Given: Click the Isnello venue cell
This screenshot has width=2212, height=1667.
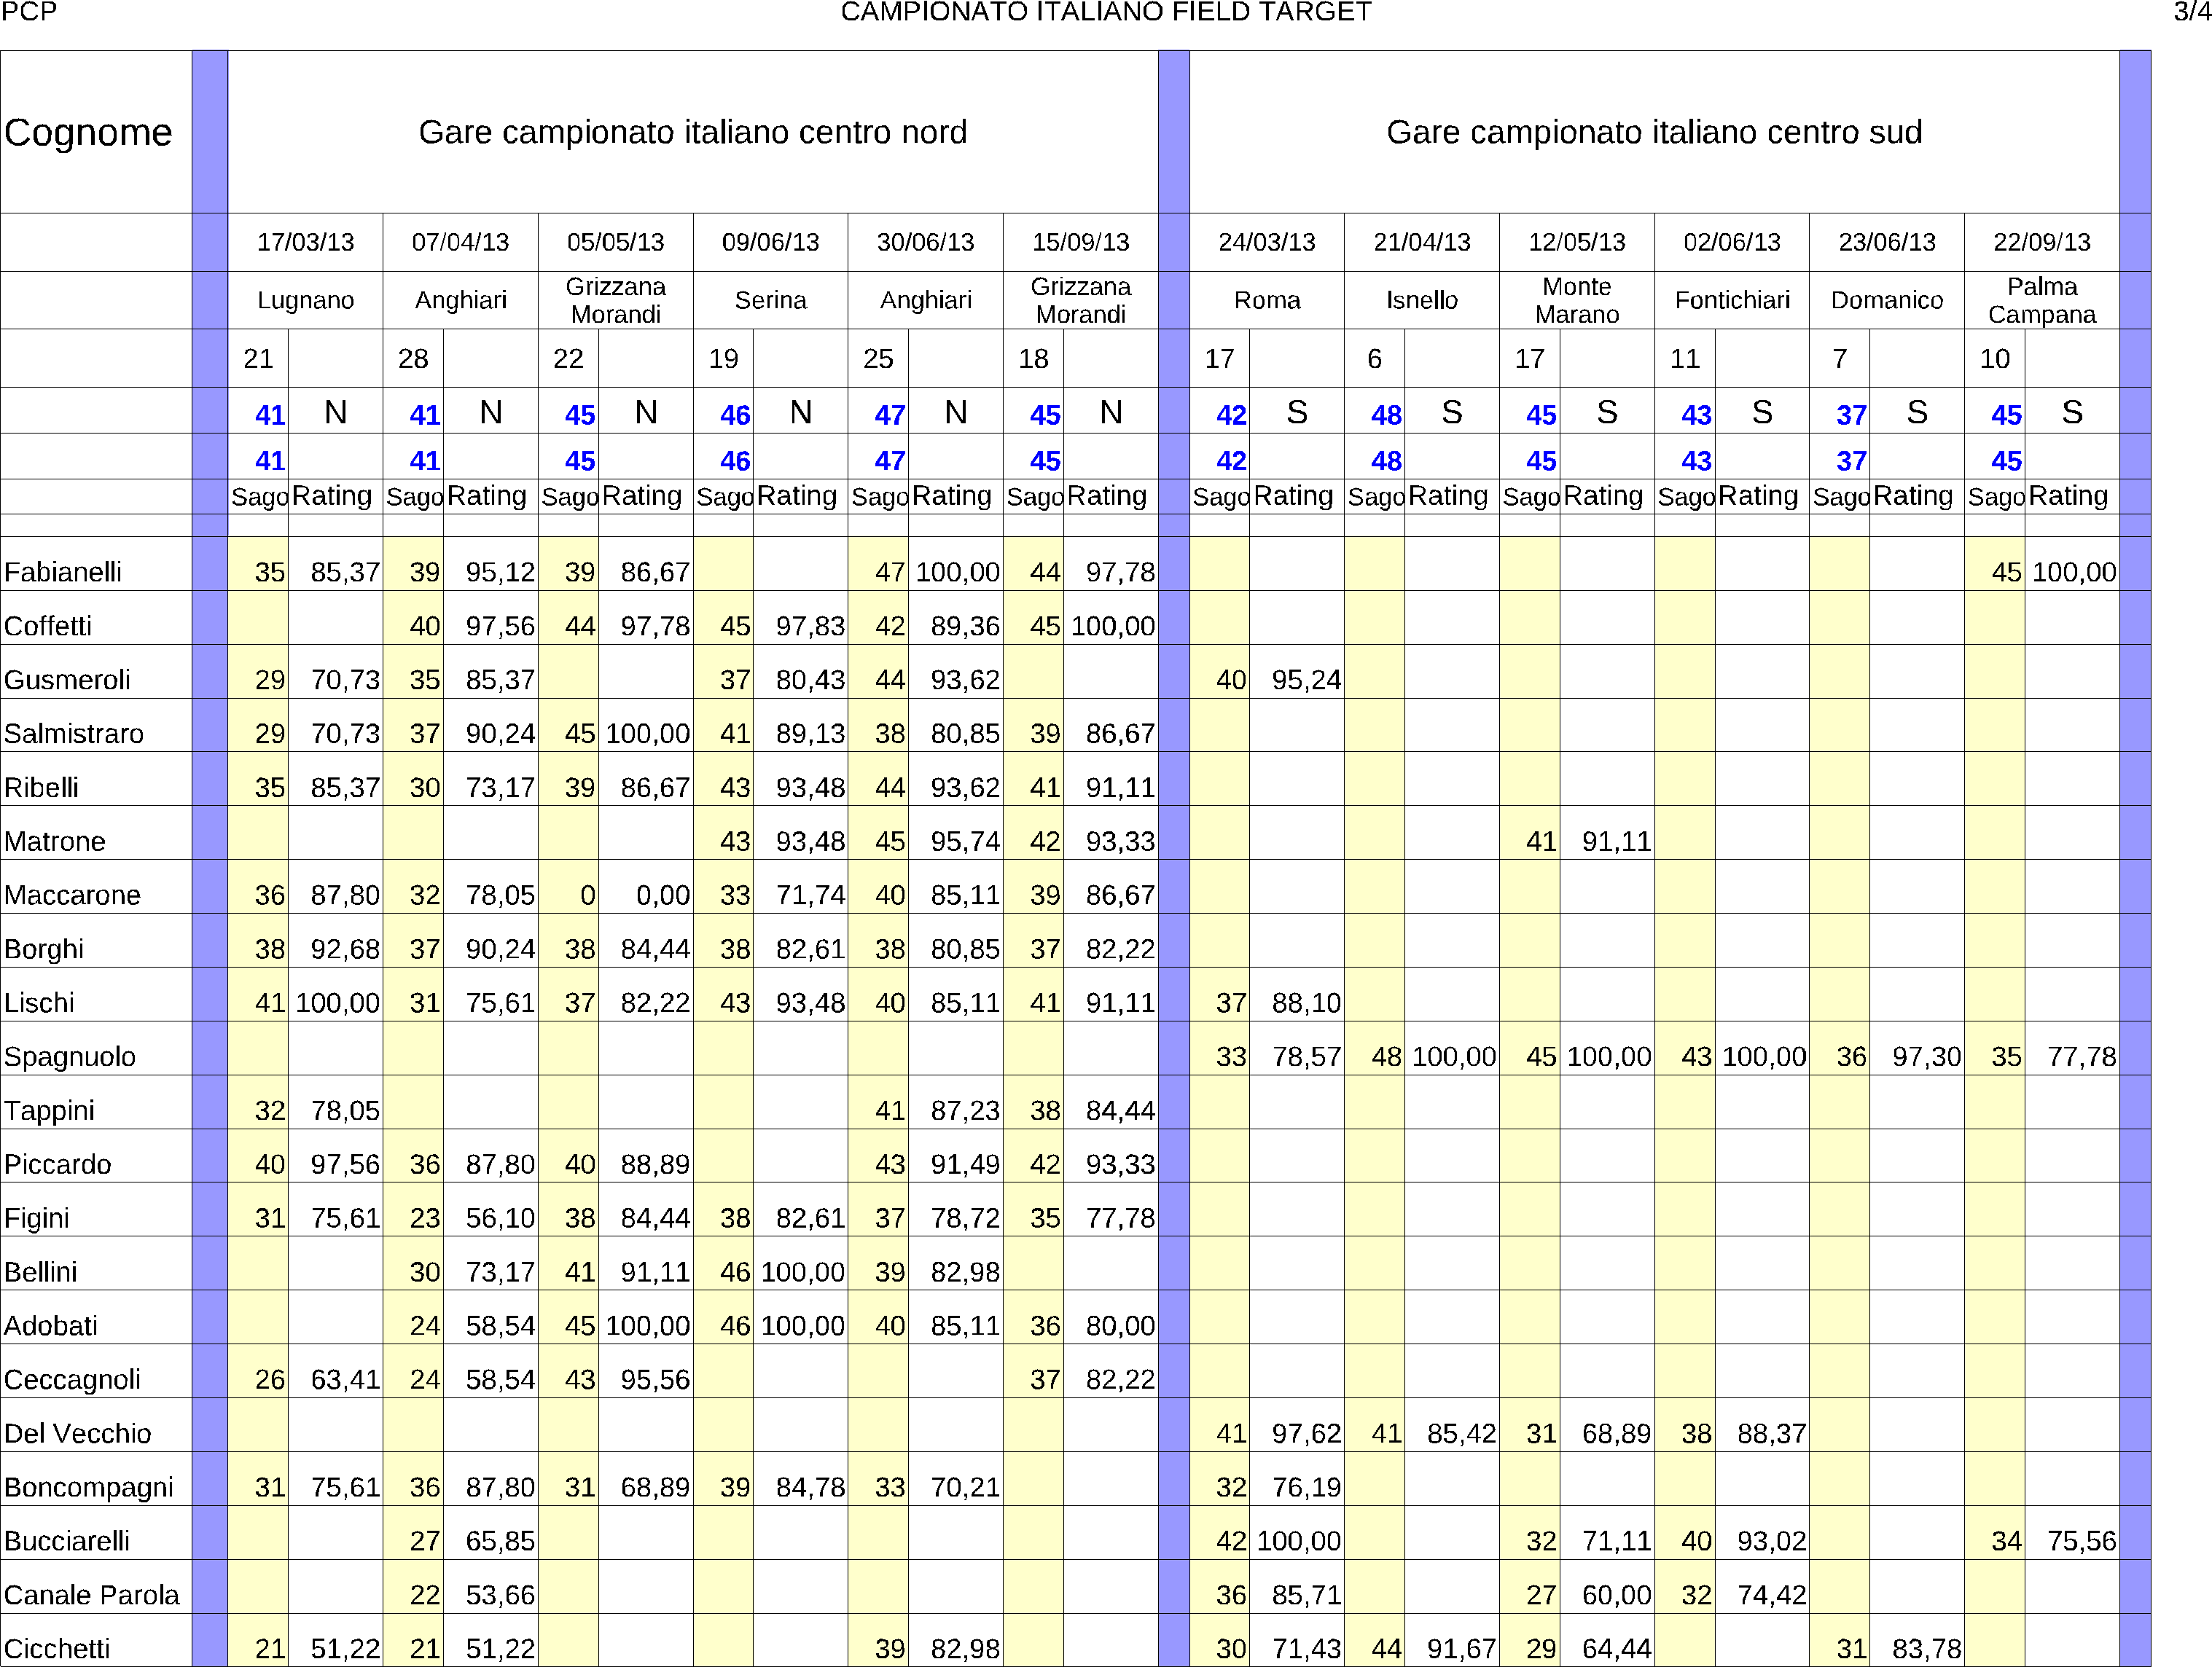Looking at the screenshot, I should coord(1421,300).
